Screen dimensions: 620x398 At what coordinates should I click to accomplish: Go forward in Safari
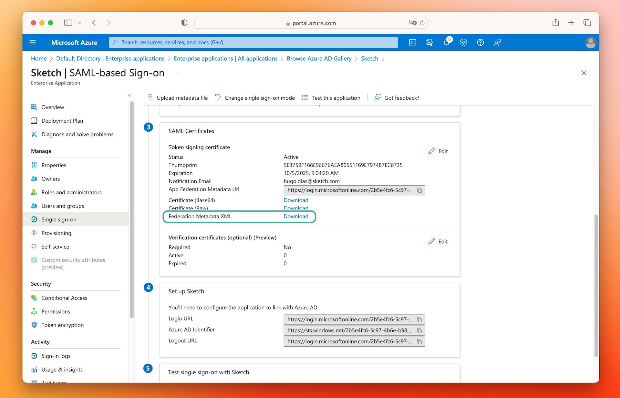tap(109, 23)
